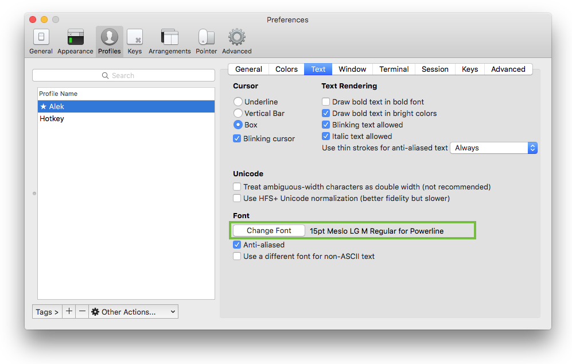Open the Tags panel expander
572x364 pixels.
(x=47, y=312)
